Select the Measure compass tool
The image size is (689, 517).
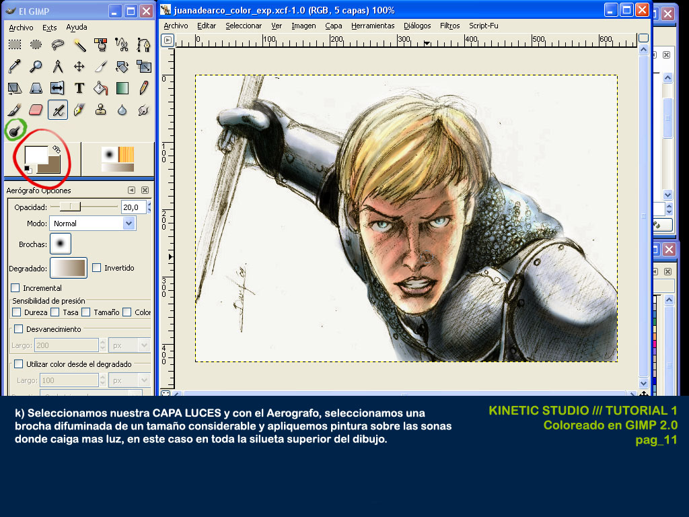[x=58, y=67]
